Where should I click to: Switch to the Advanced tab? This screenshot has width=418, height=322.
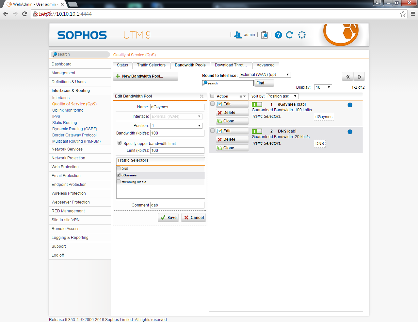[x=265, y=65]
